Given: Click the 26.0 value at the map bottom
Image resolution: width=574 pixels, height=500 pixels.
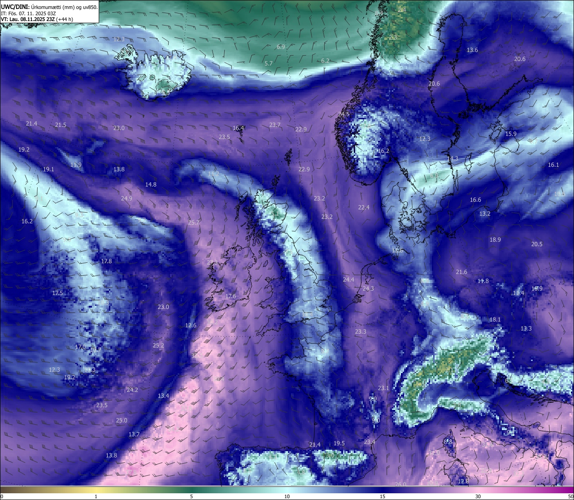Looking at the screenshot, I should (x=400, y=484).
